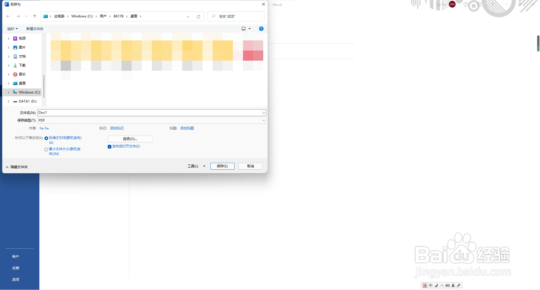Expand the 文档 folder in the tree
This screenshot has width=540, height=290.
click(8, 56)
